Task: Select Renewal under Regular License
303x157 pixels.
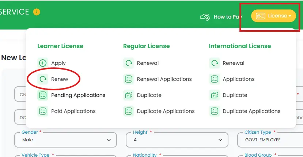Action: (148, 63)
